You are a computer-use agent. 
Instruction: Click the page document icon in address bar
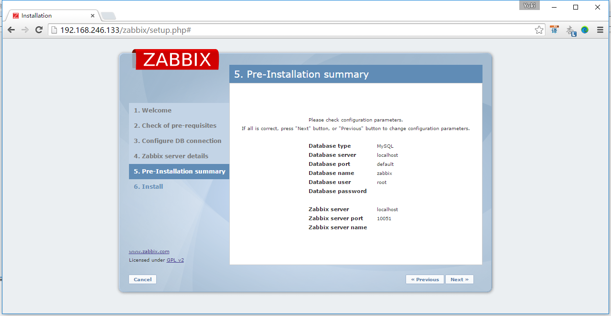54,30
